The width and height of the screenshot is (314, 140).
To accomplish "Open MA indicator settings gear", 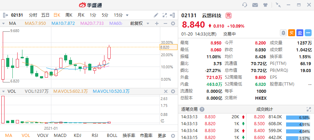I will 173,24.
